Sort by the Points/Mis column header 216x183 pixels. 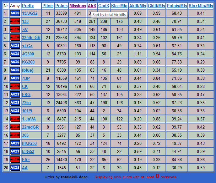click(x=177, y=6)
